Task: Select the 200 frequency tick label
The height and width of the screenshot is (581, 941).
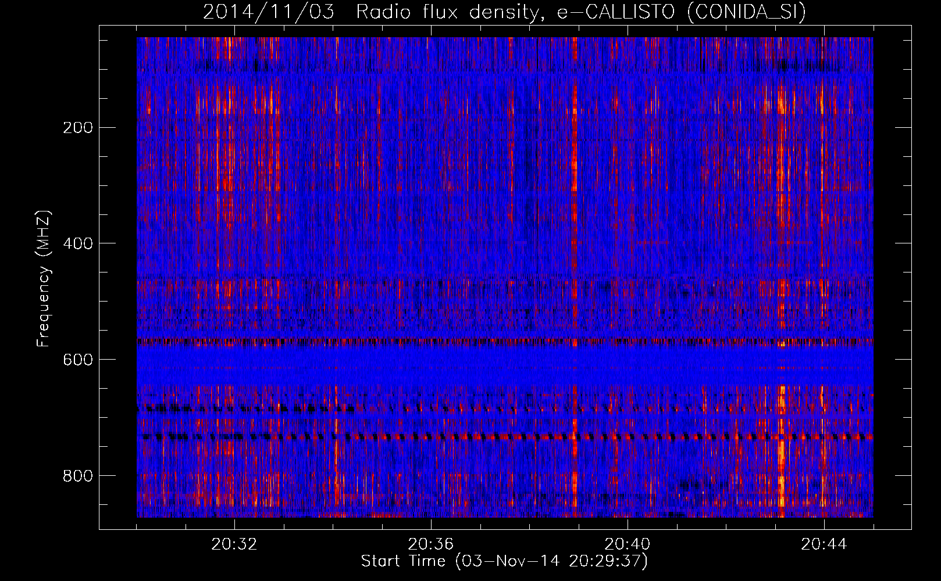Action: pos(78,127)
